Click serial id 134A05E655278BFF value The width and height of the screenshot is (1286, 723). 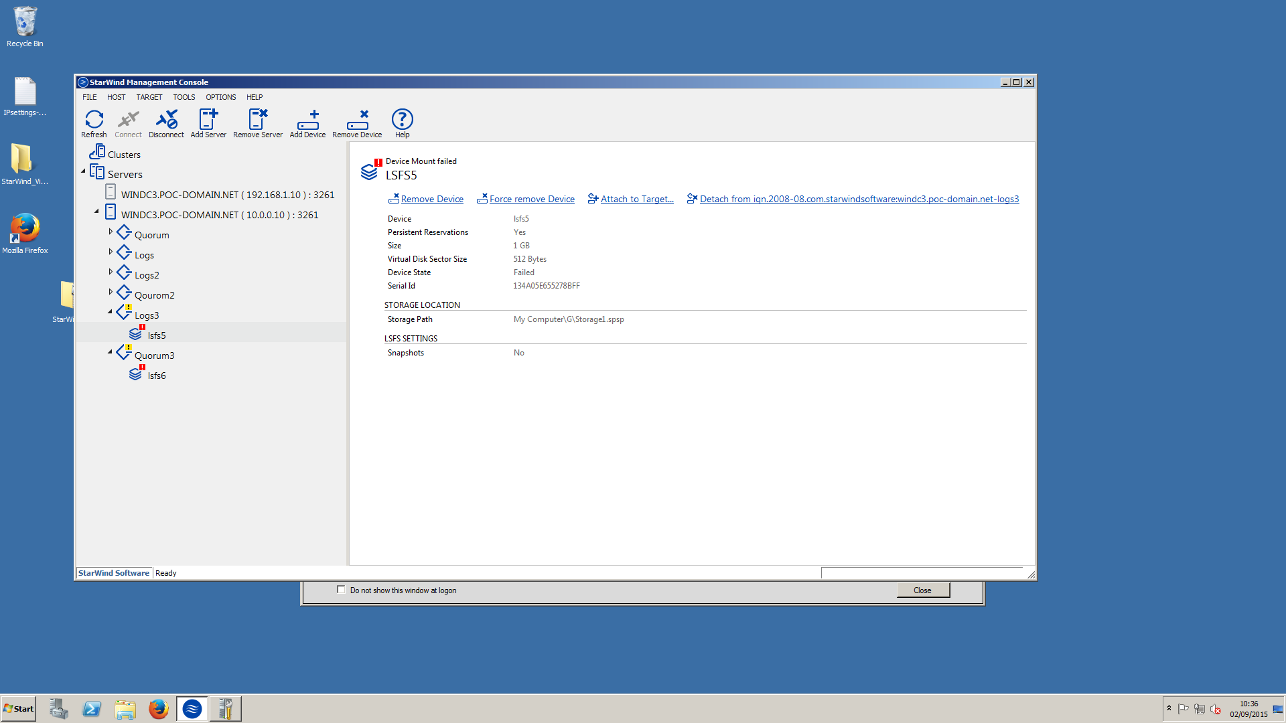pos(547,286)
